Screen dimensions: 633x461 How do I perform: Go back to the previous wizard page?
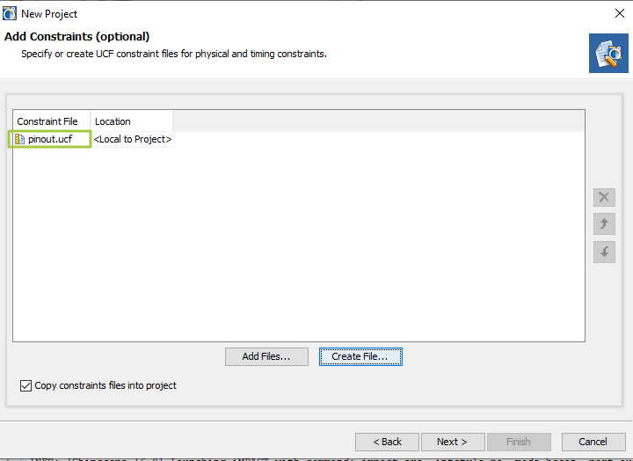[x=387, y=442]
